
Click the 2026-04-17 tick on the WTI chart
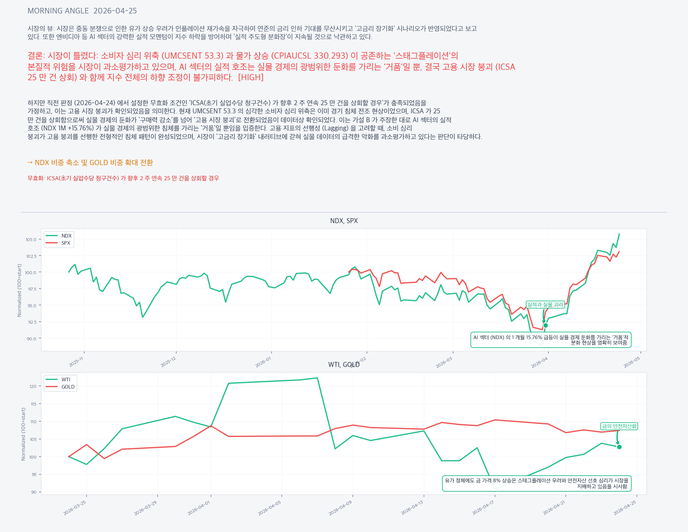483,507
